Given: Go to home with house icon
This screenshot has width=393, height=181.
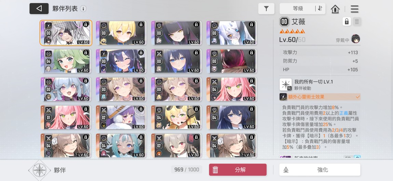Looking at the screenshot, I should click(x=335, y=9).
